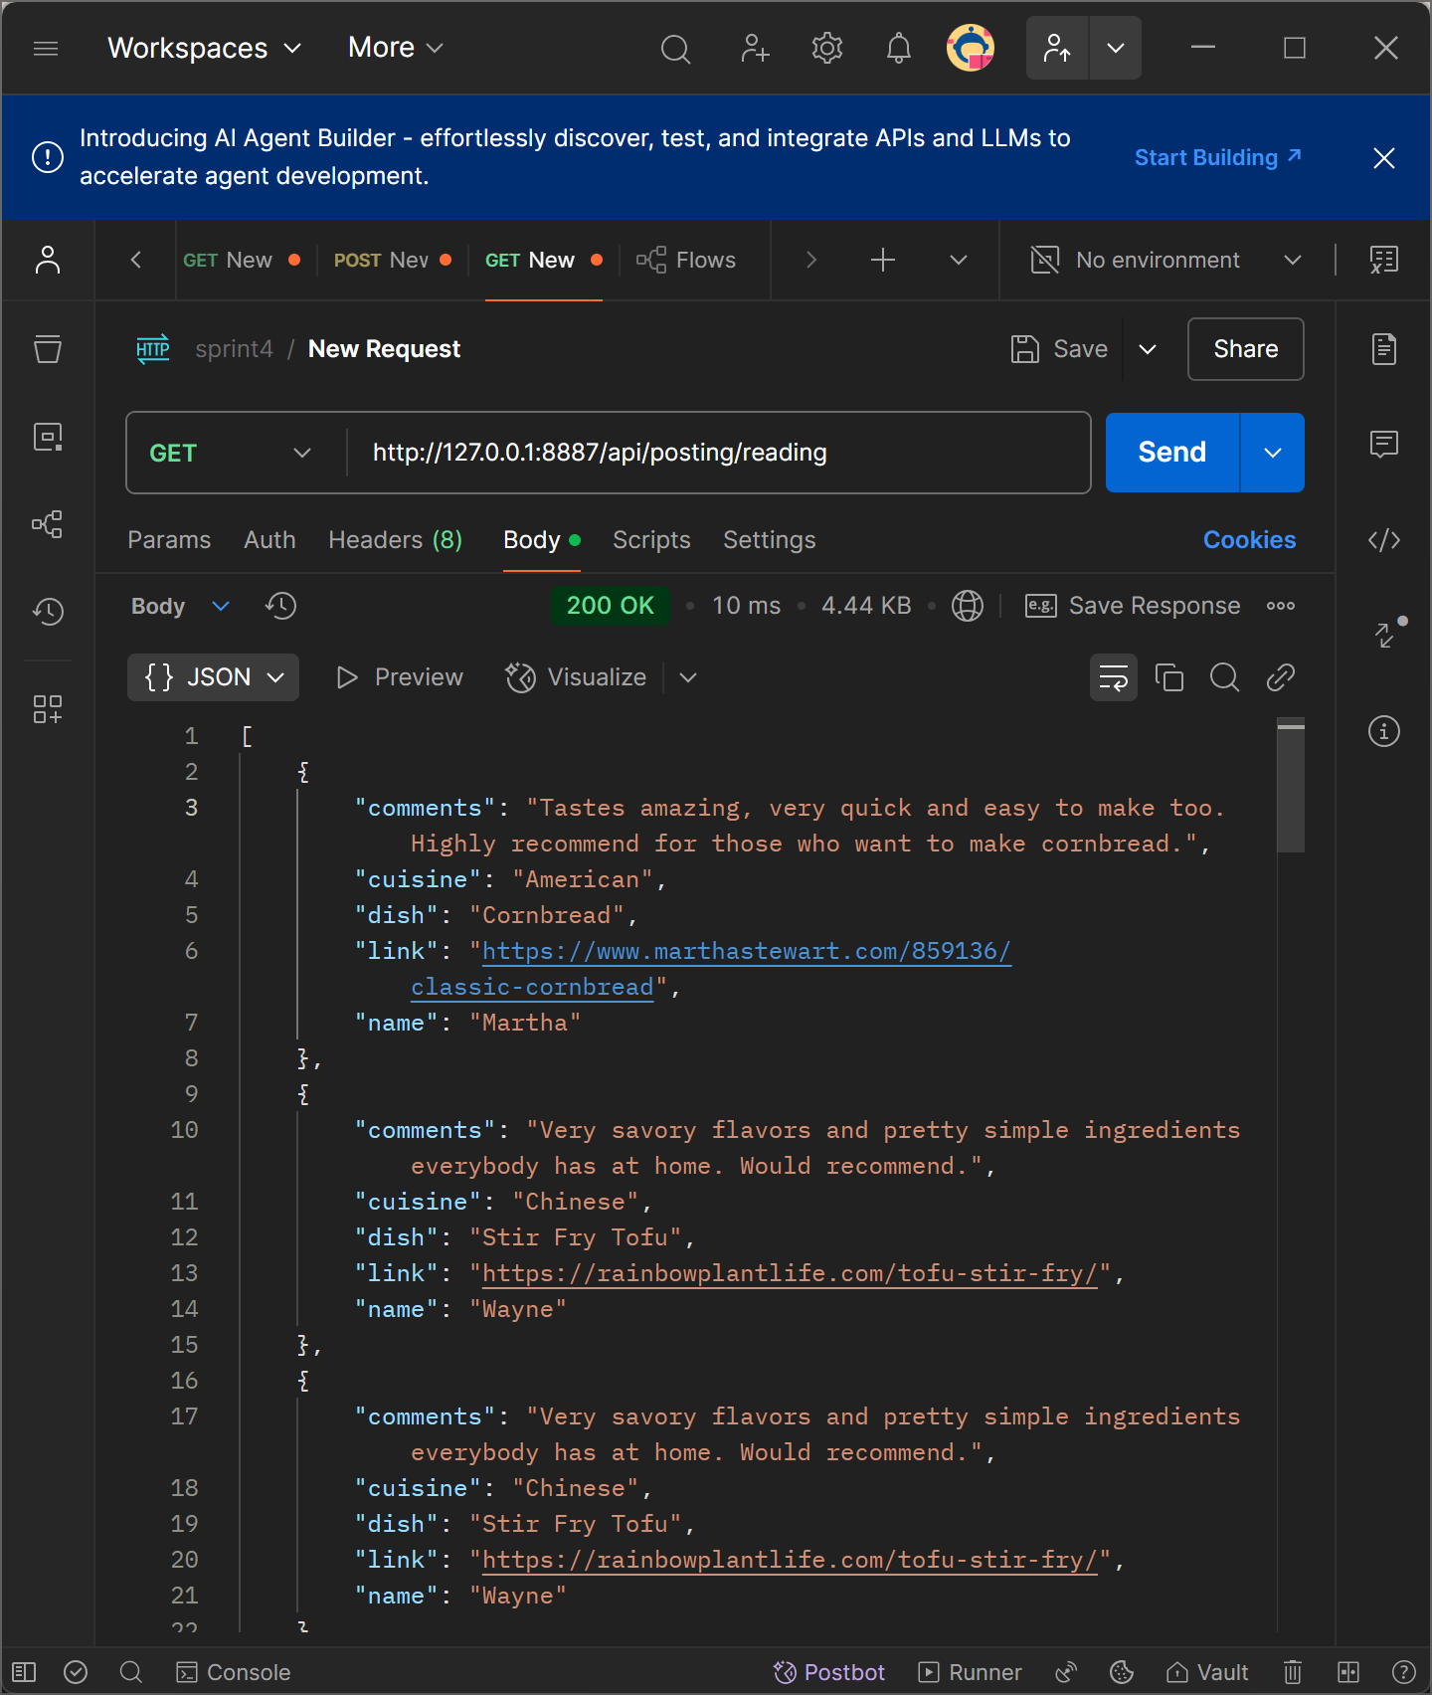Expand the Save options arrow
1432x1695 pixels.
pyautogui.click(x=1147, y=349)
